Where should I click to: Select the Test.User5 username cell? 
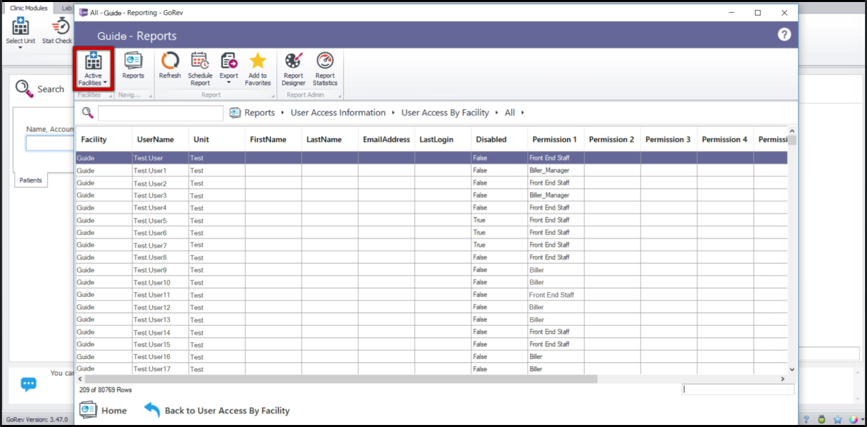click(x=160, y=220)
